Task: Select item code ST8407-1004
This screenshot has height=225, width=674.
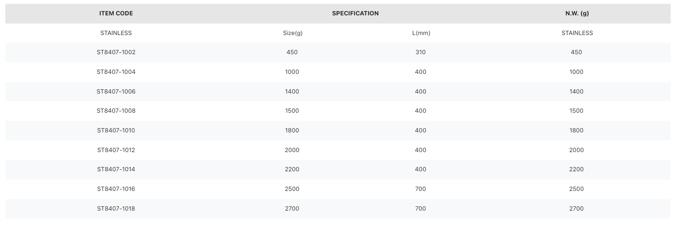Action: 116,72
